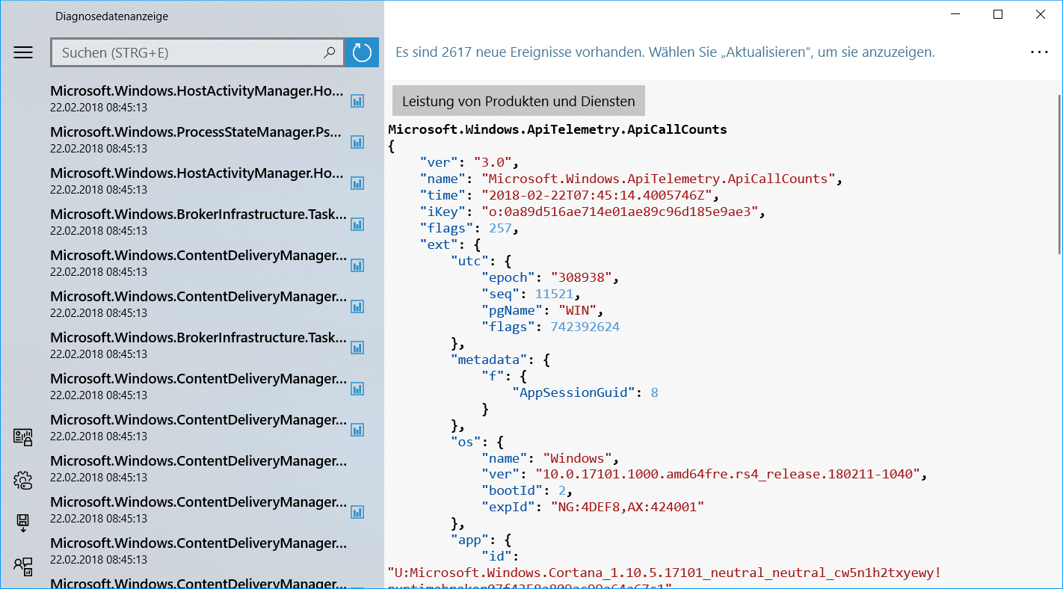Click the iKey value "o:0a89d516ae714e01ae89c96d185e9ae3"
This screenshot has width=1063, height=589.
click(620, 212)
